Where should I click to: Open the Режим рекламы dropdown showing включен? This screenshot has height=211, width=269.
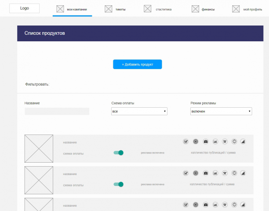coord(221,111)
